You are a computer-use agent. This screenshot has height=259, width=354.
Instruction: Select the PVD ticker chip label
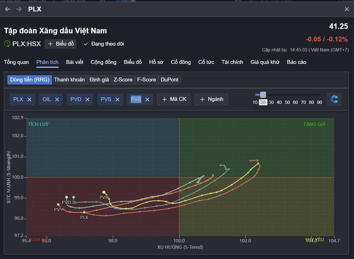(x=76, y=99)
